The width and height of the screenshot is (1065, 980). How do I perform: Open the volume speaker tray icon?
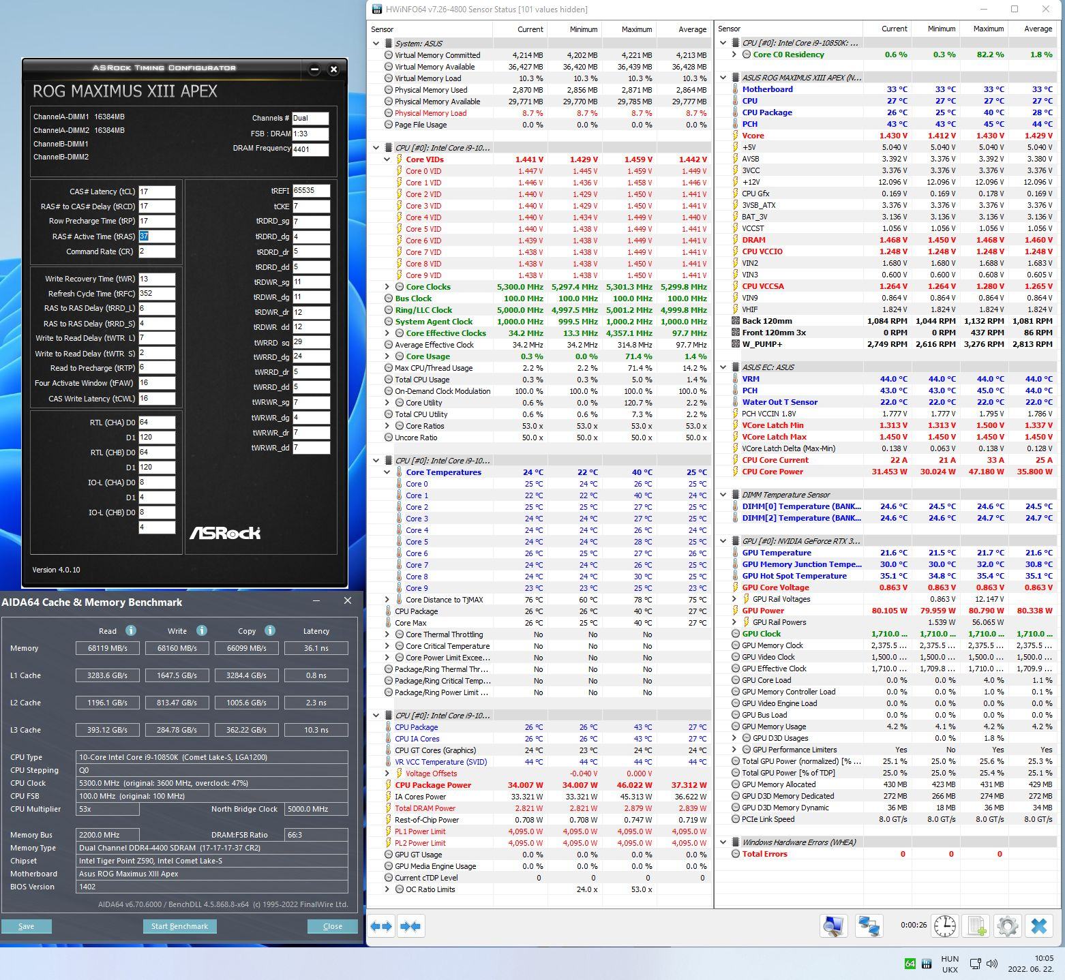tap(993, 964)
